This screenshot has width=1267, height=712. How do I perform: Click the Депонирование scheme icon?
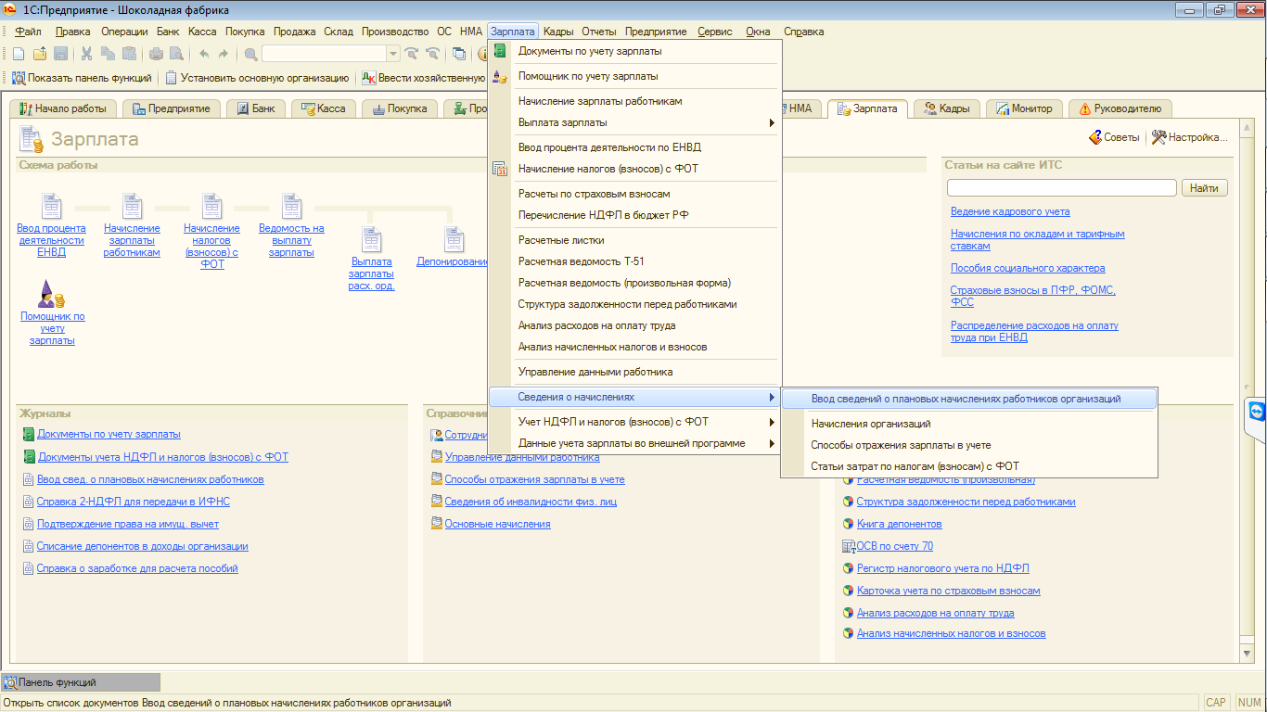(453, 239)
